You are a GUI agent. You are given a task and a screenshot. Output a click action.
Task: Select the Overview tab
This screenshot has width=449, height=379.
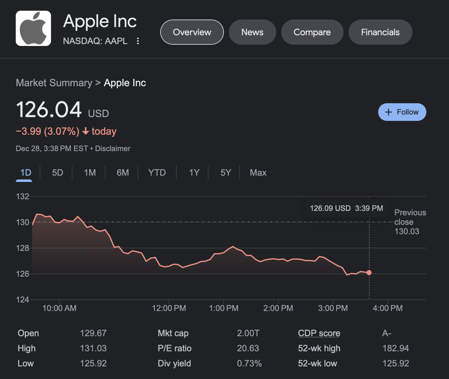pos(192,32)
